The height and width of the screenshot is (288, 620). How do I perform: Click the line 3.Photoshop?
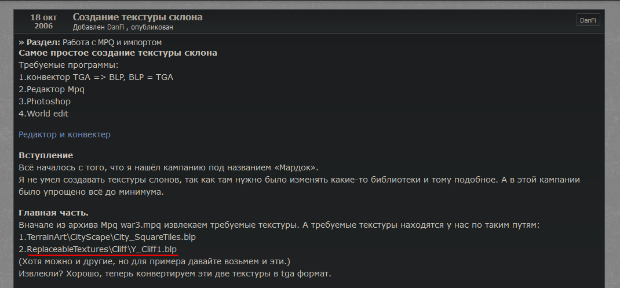(45, 101)
